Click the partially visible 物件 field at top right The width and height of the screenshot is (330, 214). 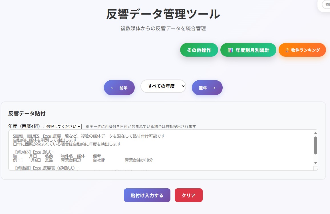tap(326, 5)
